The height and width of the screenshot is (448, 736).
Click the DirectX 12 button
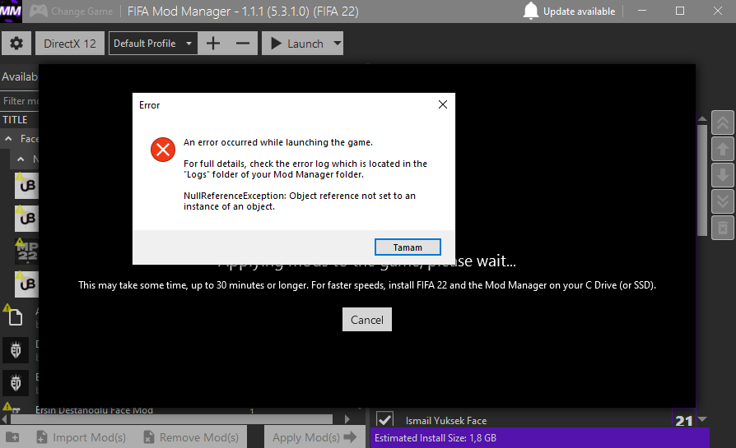[70, 44]
